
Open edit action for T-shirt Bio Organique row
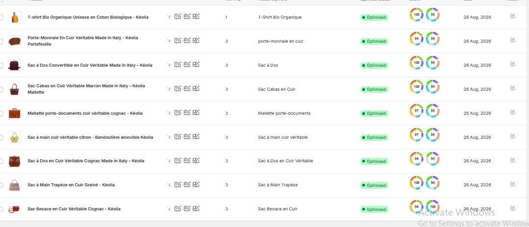[512, 16]
